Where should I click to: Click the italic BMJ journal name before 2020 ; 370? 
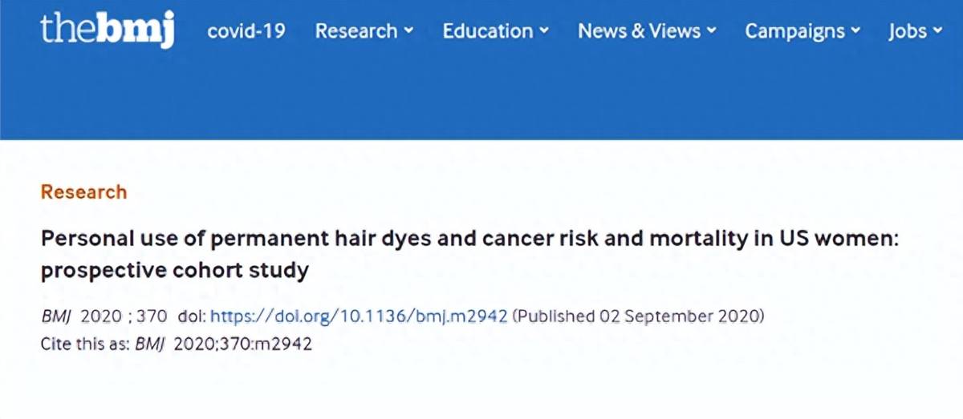pos(56,316)
